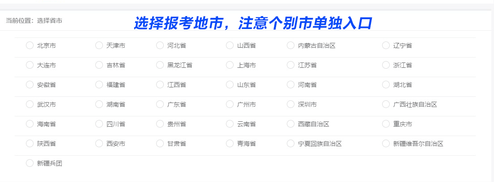The height and width of the screenshot is (182, 494).
Task: Select 新疆维吾尔自治区 option
Action: point(386,144)
